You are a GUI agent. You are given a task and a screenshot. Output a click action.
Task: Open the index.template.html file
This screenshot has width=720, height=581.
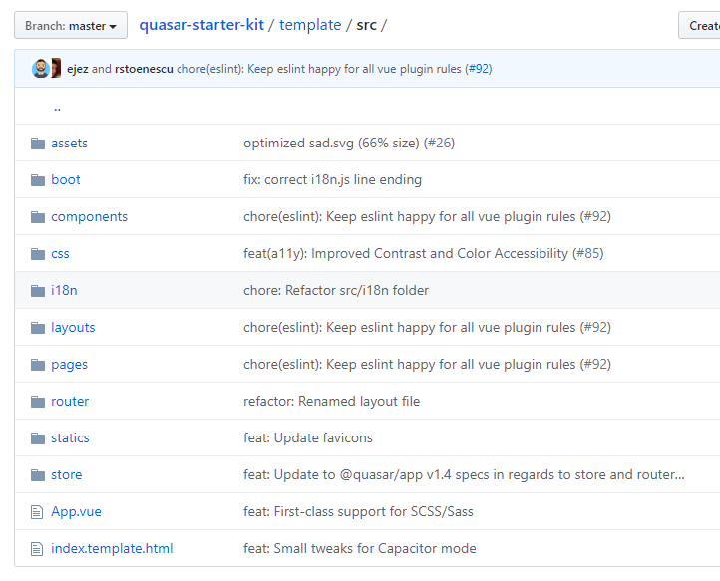pos(112,549)
